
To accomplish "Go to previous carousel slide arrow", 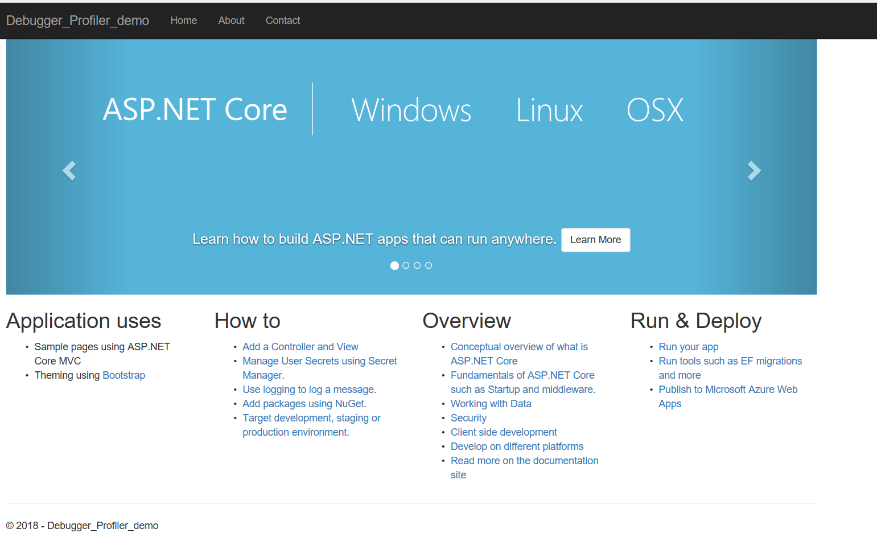I will 69,170.
